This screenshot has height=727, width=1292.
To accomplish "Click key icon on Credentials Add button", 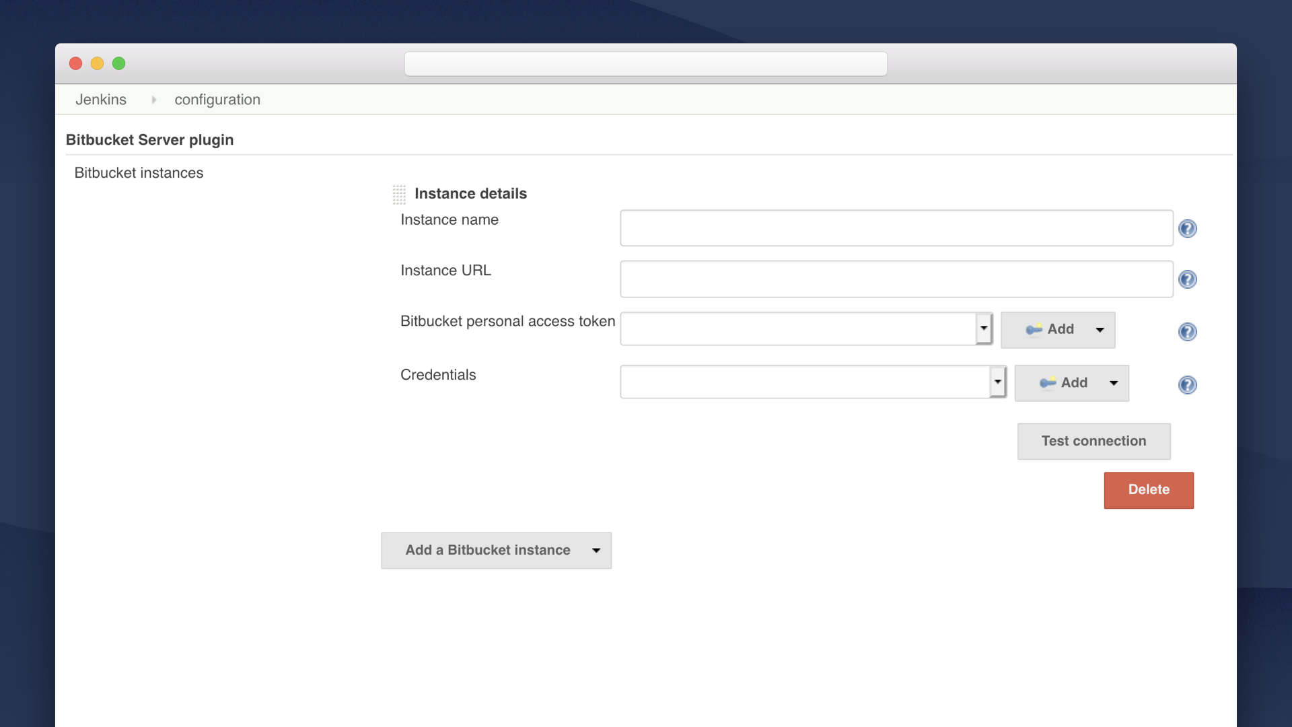I will pyautogui.click(x=1047, y=383).
